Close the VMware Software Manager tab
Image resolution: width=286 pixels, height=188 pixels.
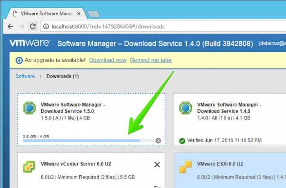tap(79, 13)
